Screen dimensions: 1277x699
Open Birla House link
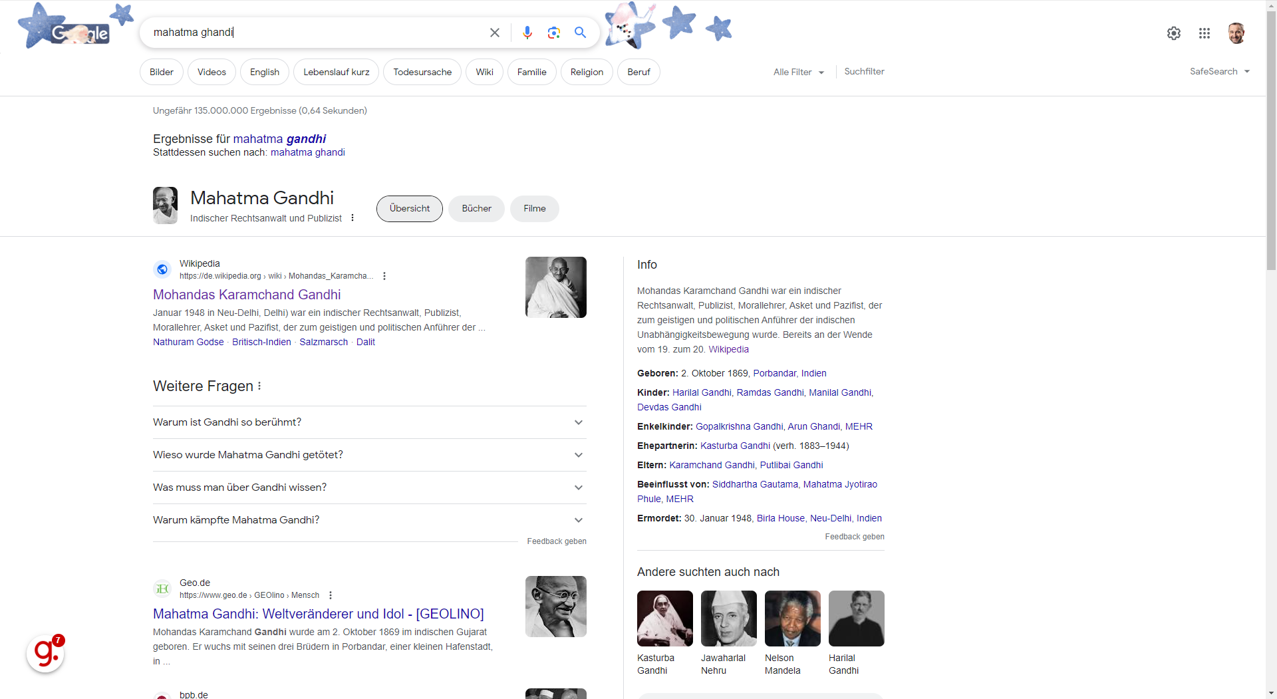pyautogui.click(x=781, y=518)
